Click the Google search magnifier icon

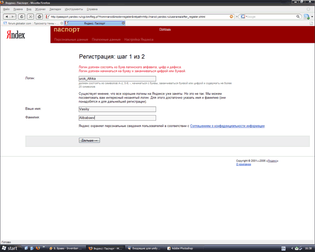pos(298,17)
